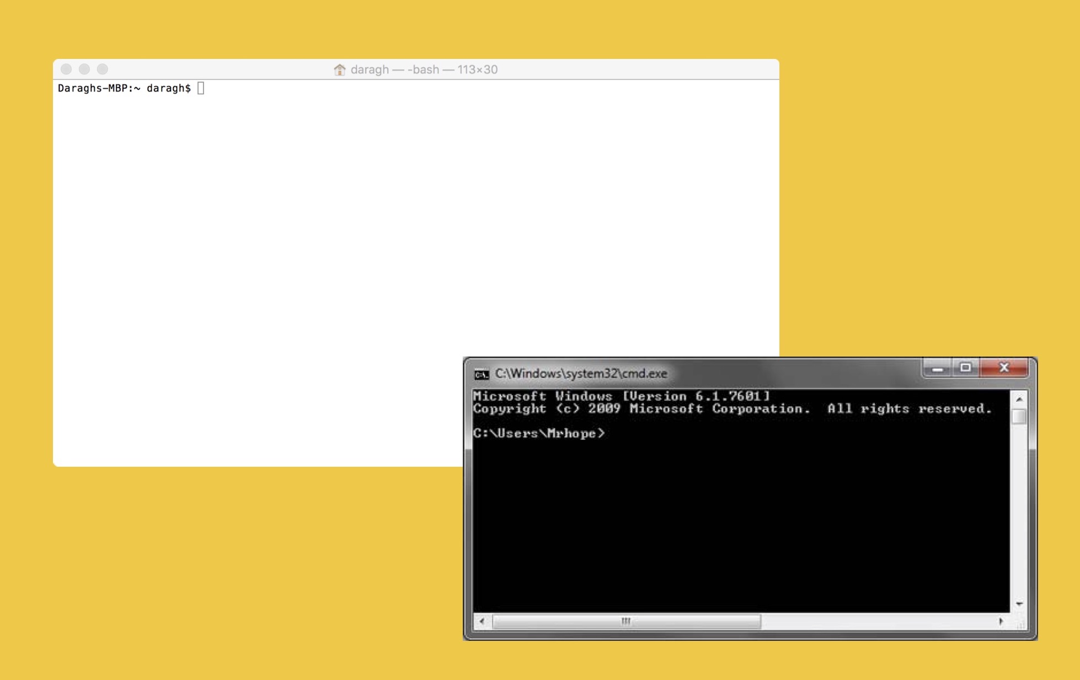Click the home folder icon in the Terminal title
Viewport: 1080px width, 680px height.
pos(340,69)
